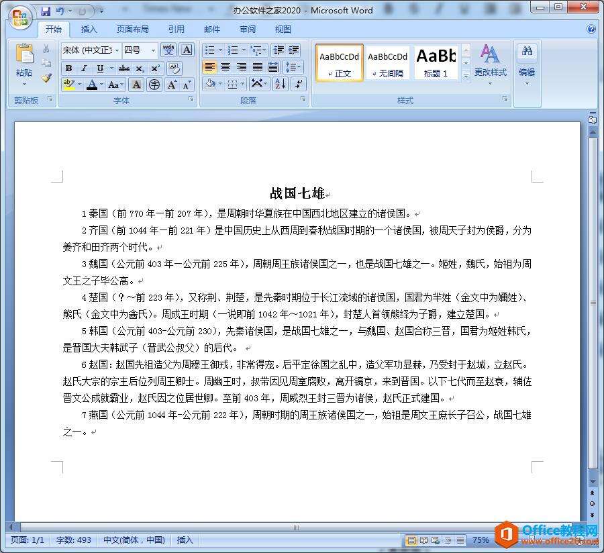The width and height of the screenshot is (604, 553).
Task: Toggle character shading
Action: click(136, 85)
